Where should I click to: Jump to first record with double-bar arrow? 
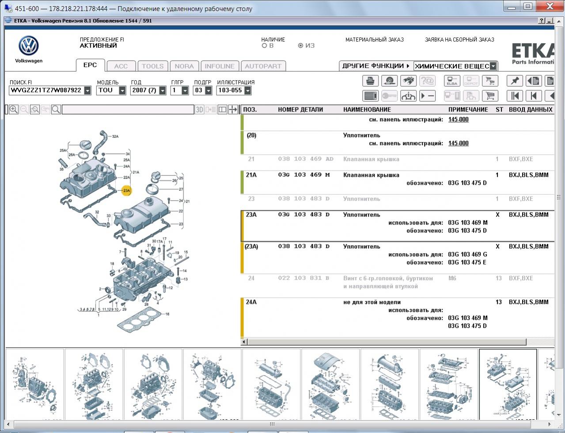click(515, 96)
